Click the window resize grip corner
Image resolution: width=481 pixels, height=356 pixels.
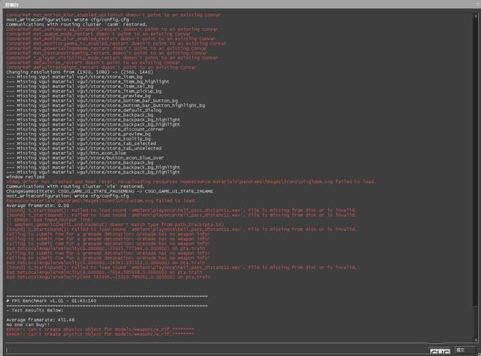pyautogui.click(x=478, y=353)
